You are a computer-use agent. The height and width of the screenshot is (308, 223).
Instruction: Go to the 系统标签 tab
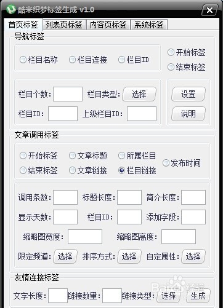point(149,25)
